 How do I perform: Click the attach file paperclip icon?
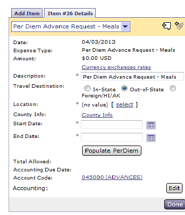pos(179,26)
